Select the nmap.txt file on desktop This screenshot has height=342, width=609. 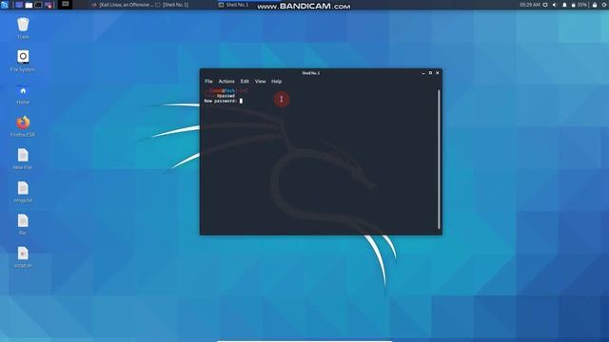(23, 192)
